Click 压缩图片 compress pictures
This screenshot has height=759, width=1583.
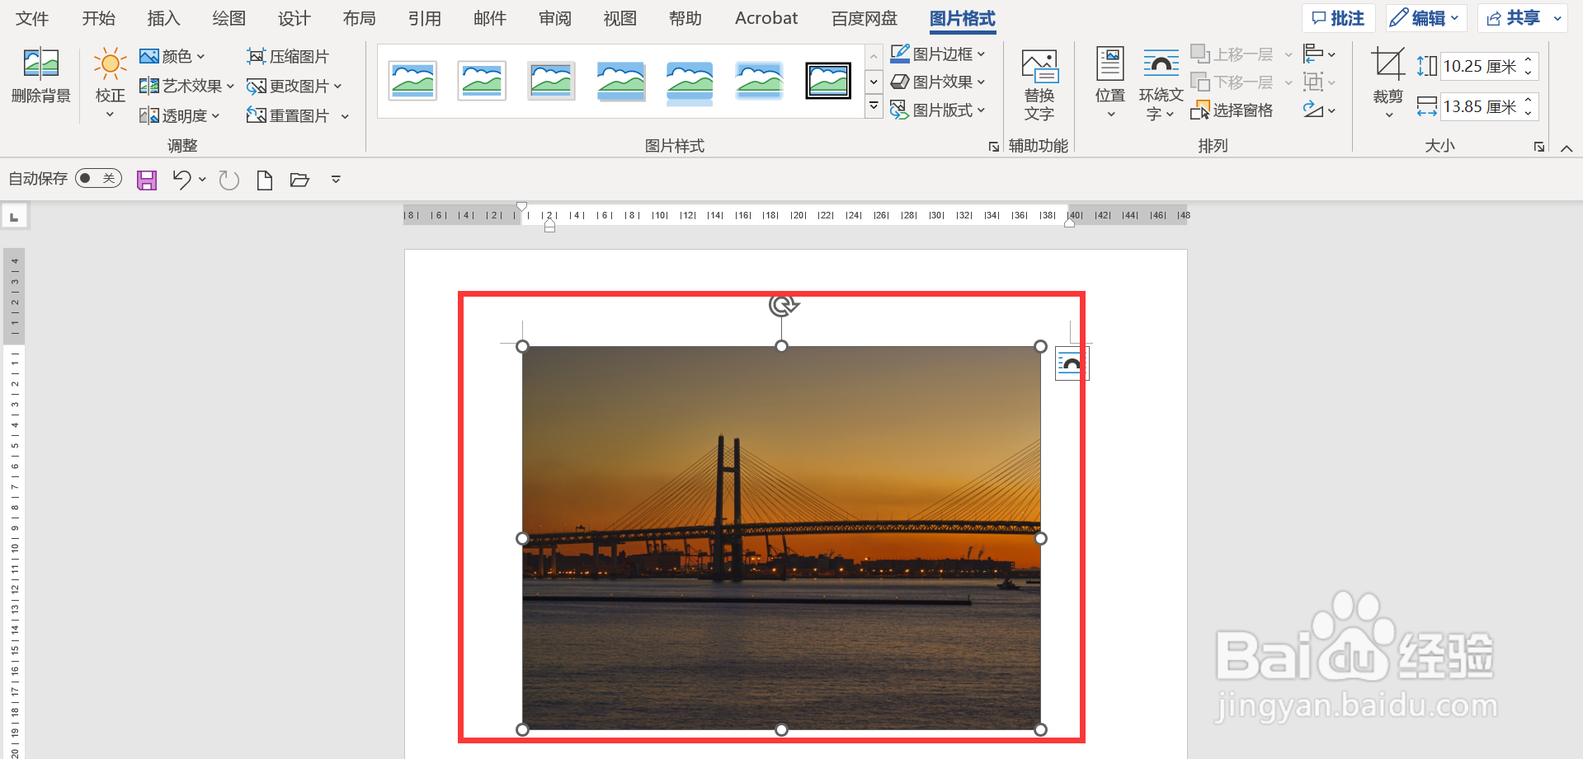pyautogui.click(x=288, y=56)
